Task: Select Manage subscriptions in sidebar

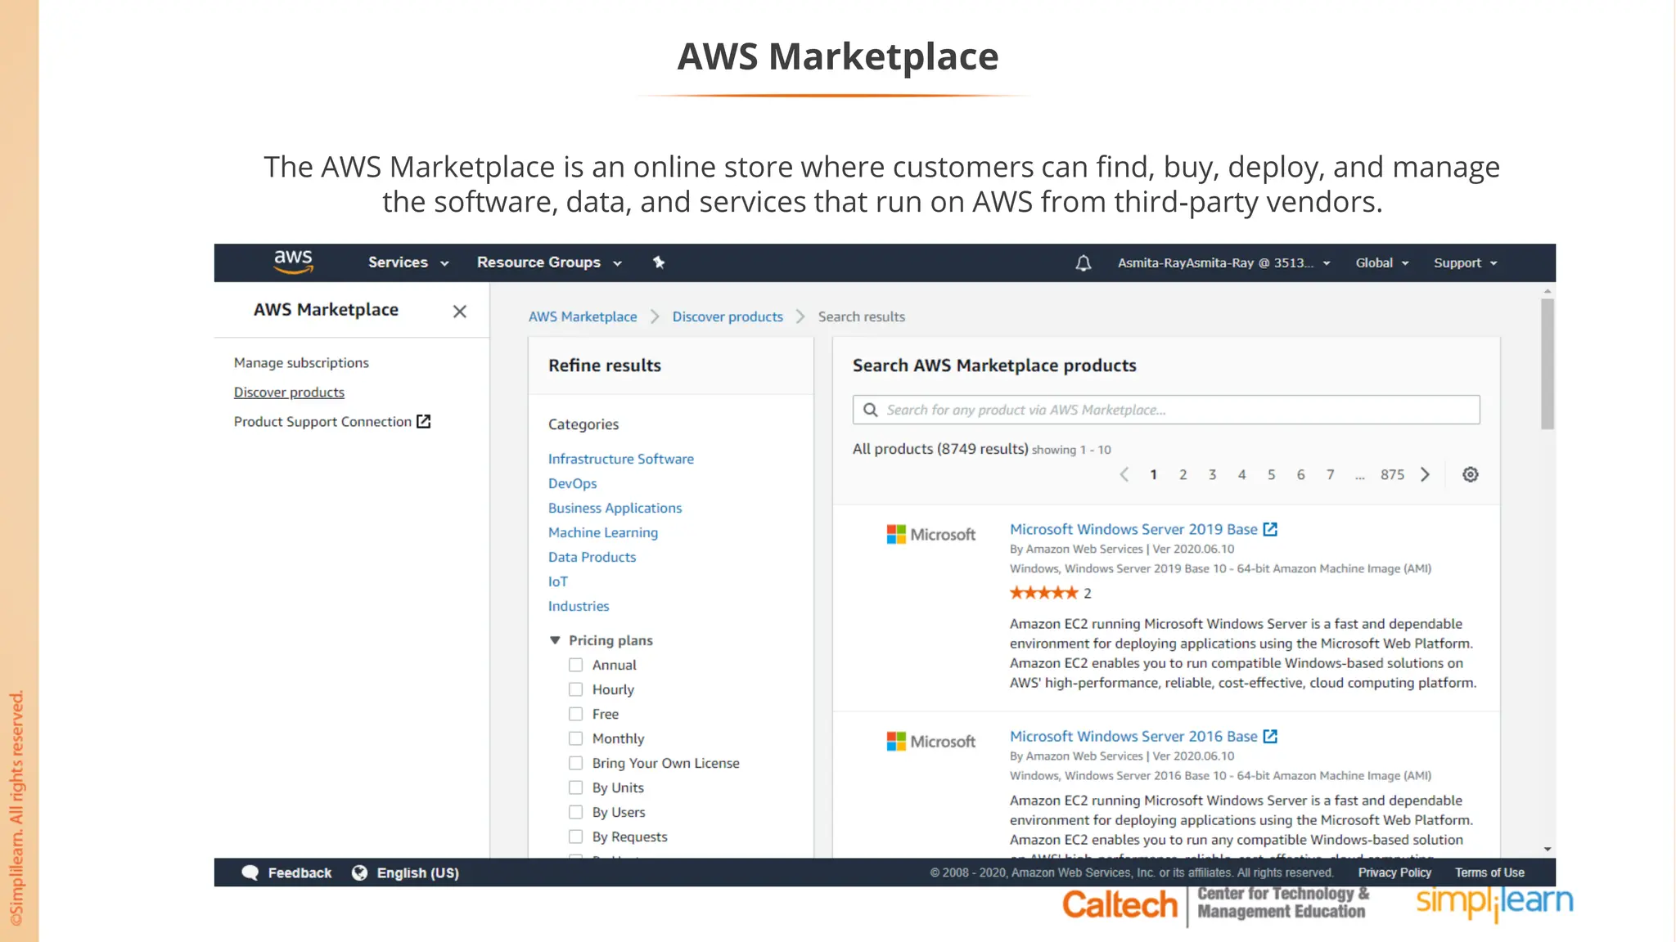Action: click(x=301, y=362)
